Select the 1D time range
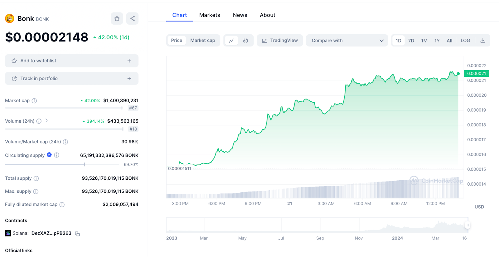This screenshot has width=499, height=257. 399,41
